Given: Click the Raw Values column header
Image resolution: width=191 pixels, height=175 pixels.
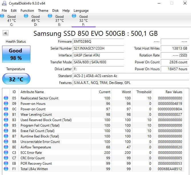Looking at the screenshot, I should [x=174, y=92].
